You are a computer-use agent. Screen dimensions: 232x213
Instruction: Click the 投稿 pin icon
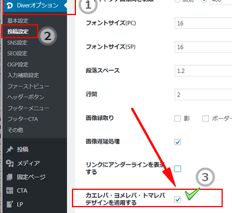coord(10,149)
